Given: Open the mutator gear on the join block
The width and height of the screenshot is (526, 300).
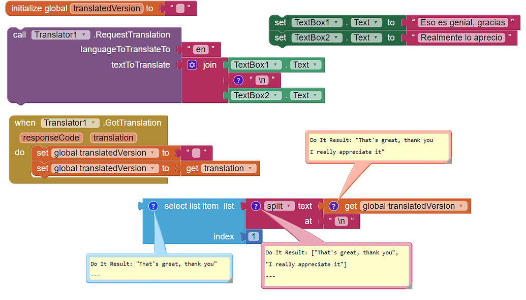Looking at the screenshot, I should [x=192, y=66].
